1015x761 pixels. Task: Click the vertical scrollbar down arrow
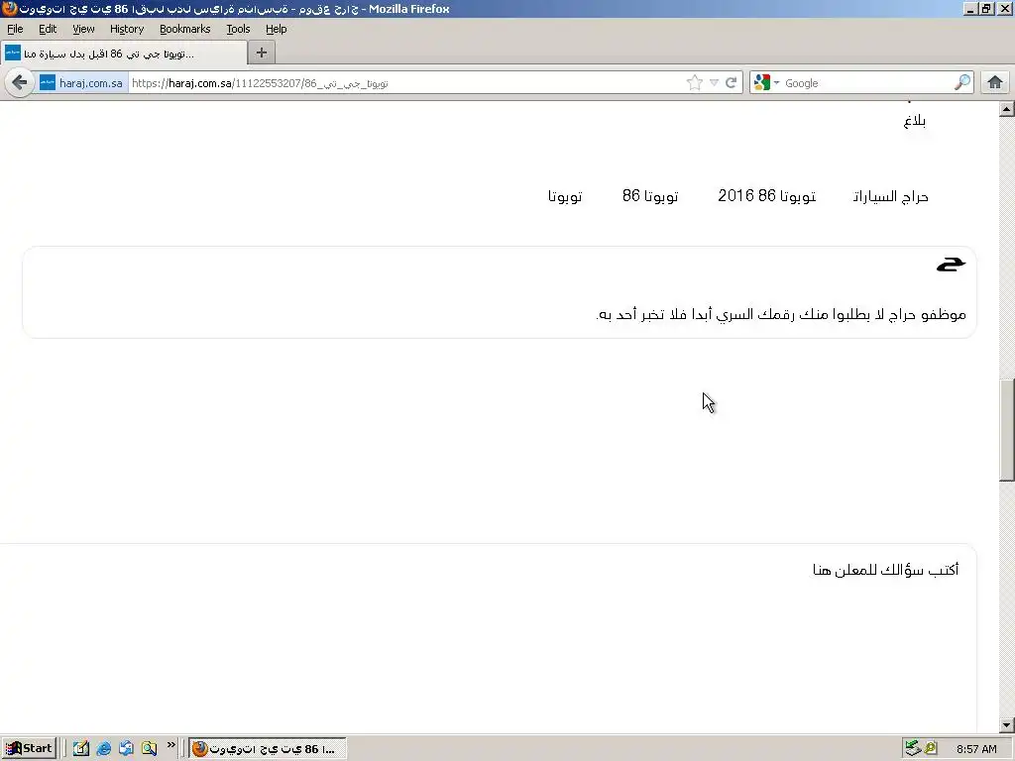(x=1007, y=724)
